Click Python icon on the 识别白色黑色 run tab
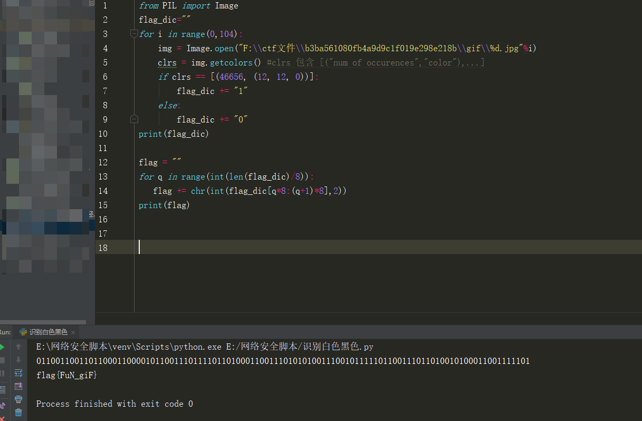642x421 pixels. 23,332
